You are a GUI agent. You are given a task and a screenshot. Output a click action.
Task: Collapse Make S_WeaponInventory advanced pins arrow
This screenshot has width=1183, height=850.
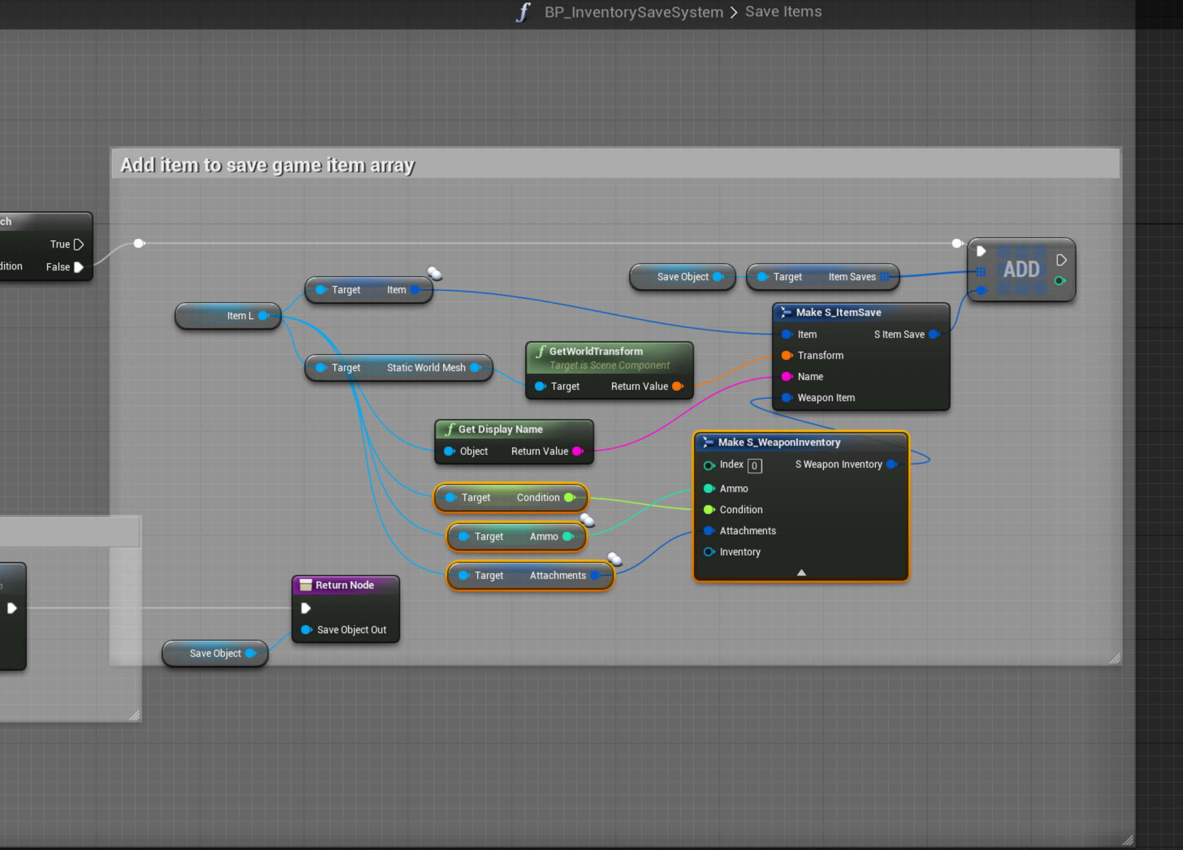801,572
